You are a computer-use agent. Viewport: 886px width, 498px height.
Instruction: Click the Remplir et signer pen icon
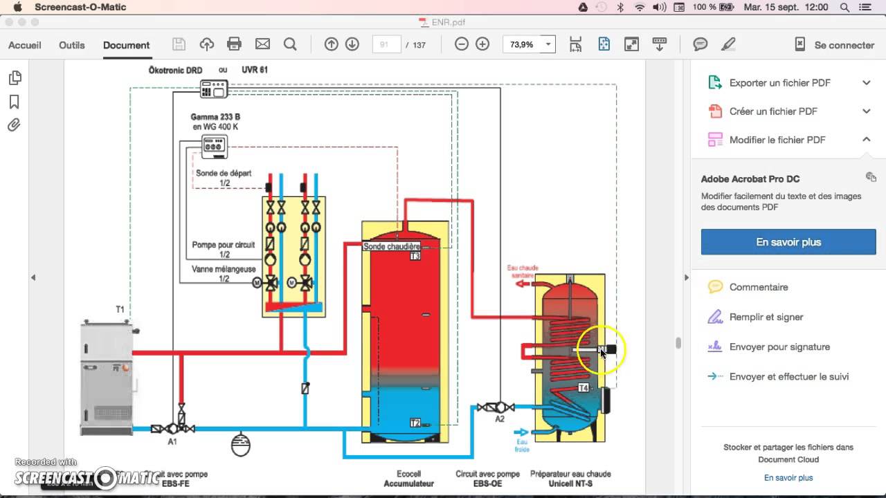pos(715,317)
